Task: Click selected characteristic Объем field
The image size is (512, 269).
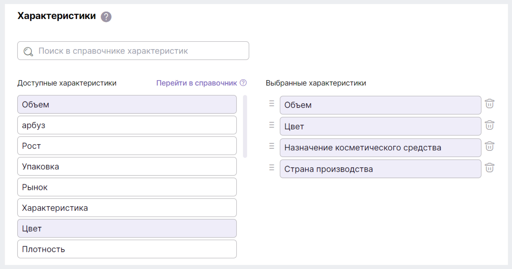Action: 381,105
